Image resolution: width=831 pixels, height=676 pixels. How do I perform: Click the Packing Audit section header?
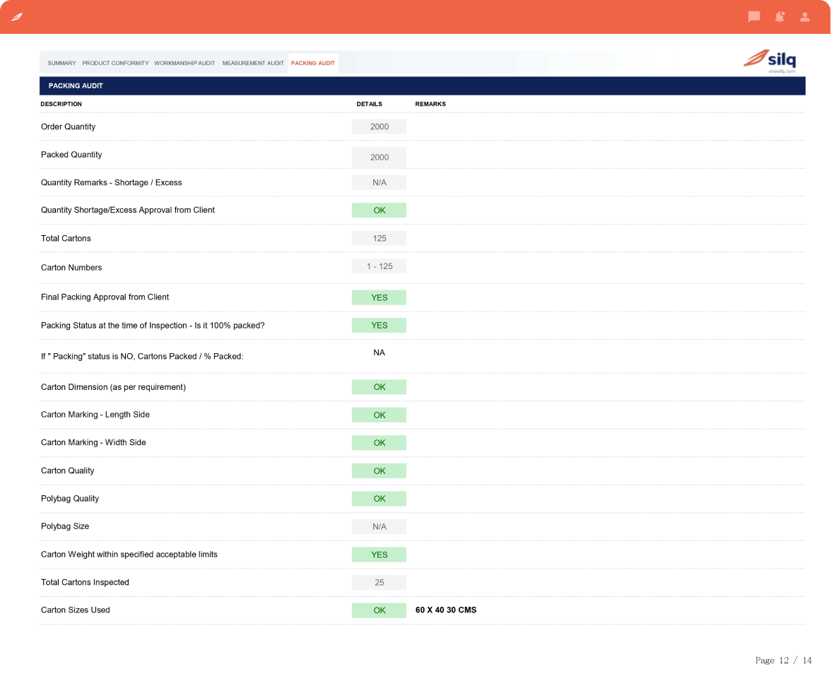[423, 86]
